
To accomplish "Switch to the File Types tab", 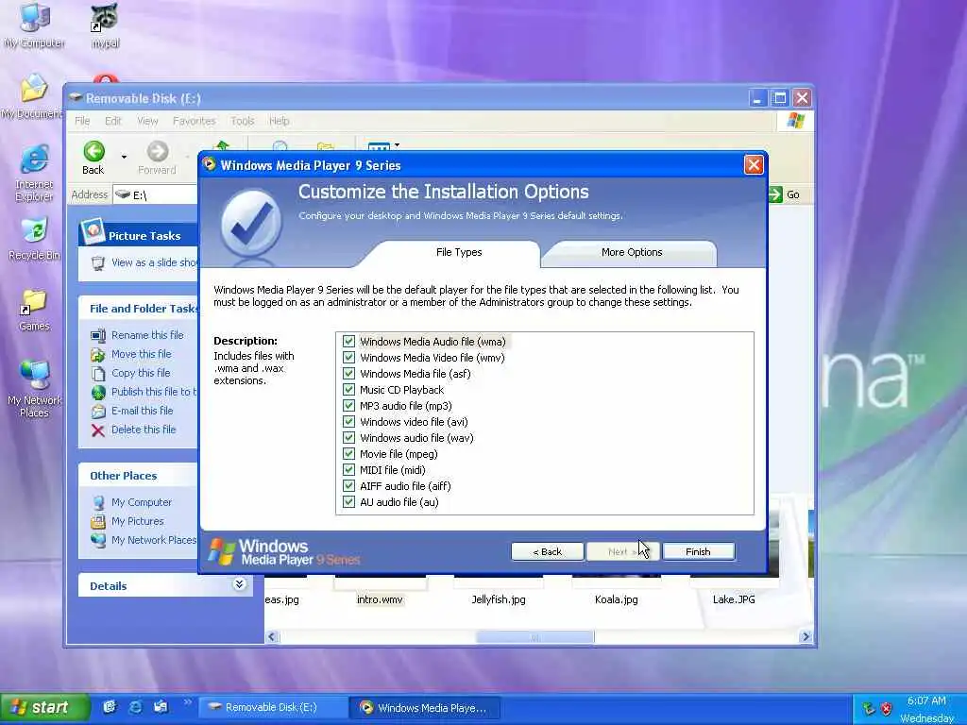I will [x=459, y=253].
